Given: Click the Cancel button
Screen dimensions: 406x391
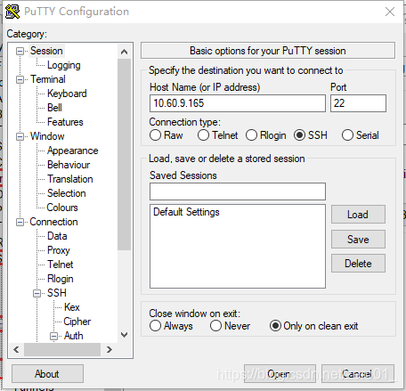Looking at the screenshot, I should click(358, 374).
